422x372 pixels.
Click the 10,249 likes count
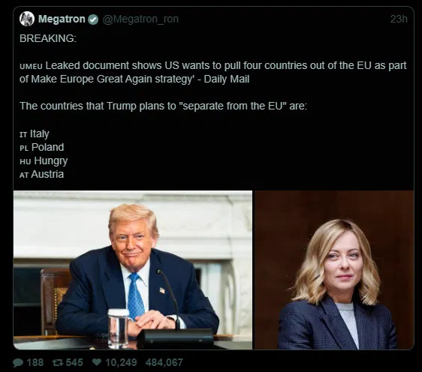[121, 362]
